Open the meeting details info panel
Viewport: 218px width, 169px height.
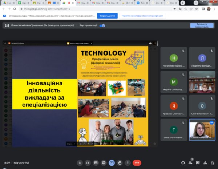[182, 163]
